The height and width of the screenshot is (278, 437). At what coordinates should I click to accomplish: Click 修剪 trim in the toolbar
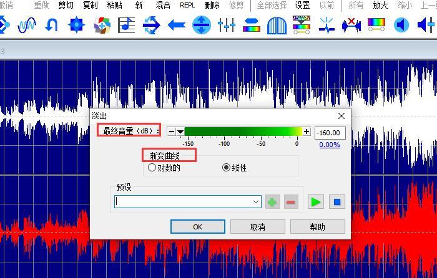(236, 5)
